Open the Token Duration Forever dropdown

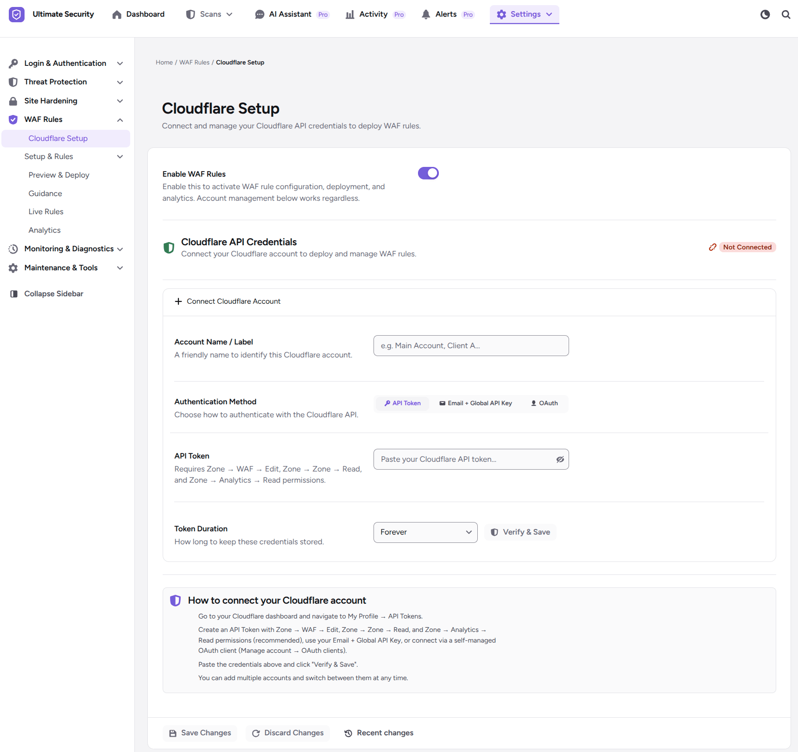click(425, 532)
